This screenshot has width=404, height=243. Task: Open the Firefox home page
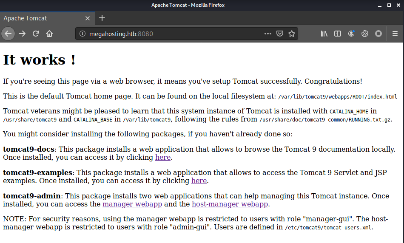[x=49, y=34]
